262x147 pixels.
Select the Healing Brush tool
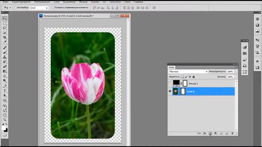coord(5,48)
